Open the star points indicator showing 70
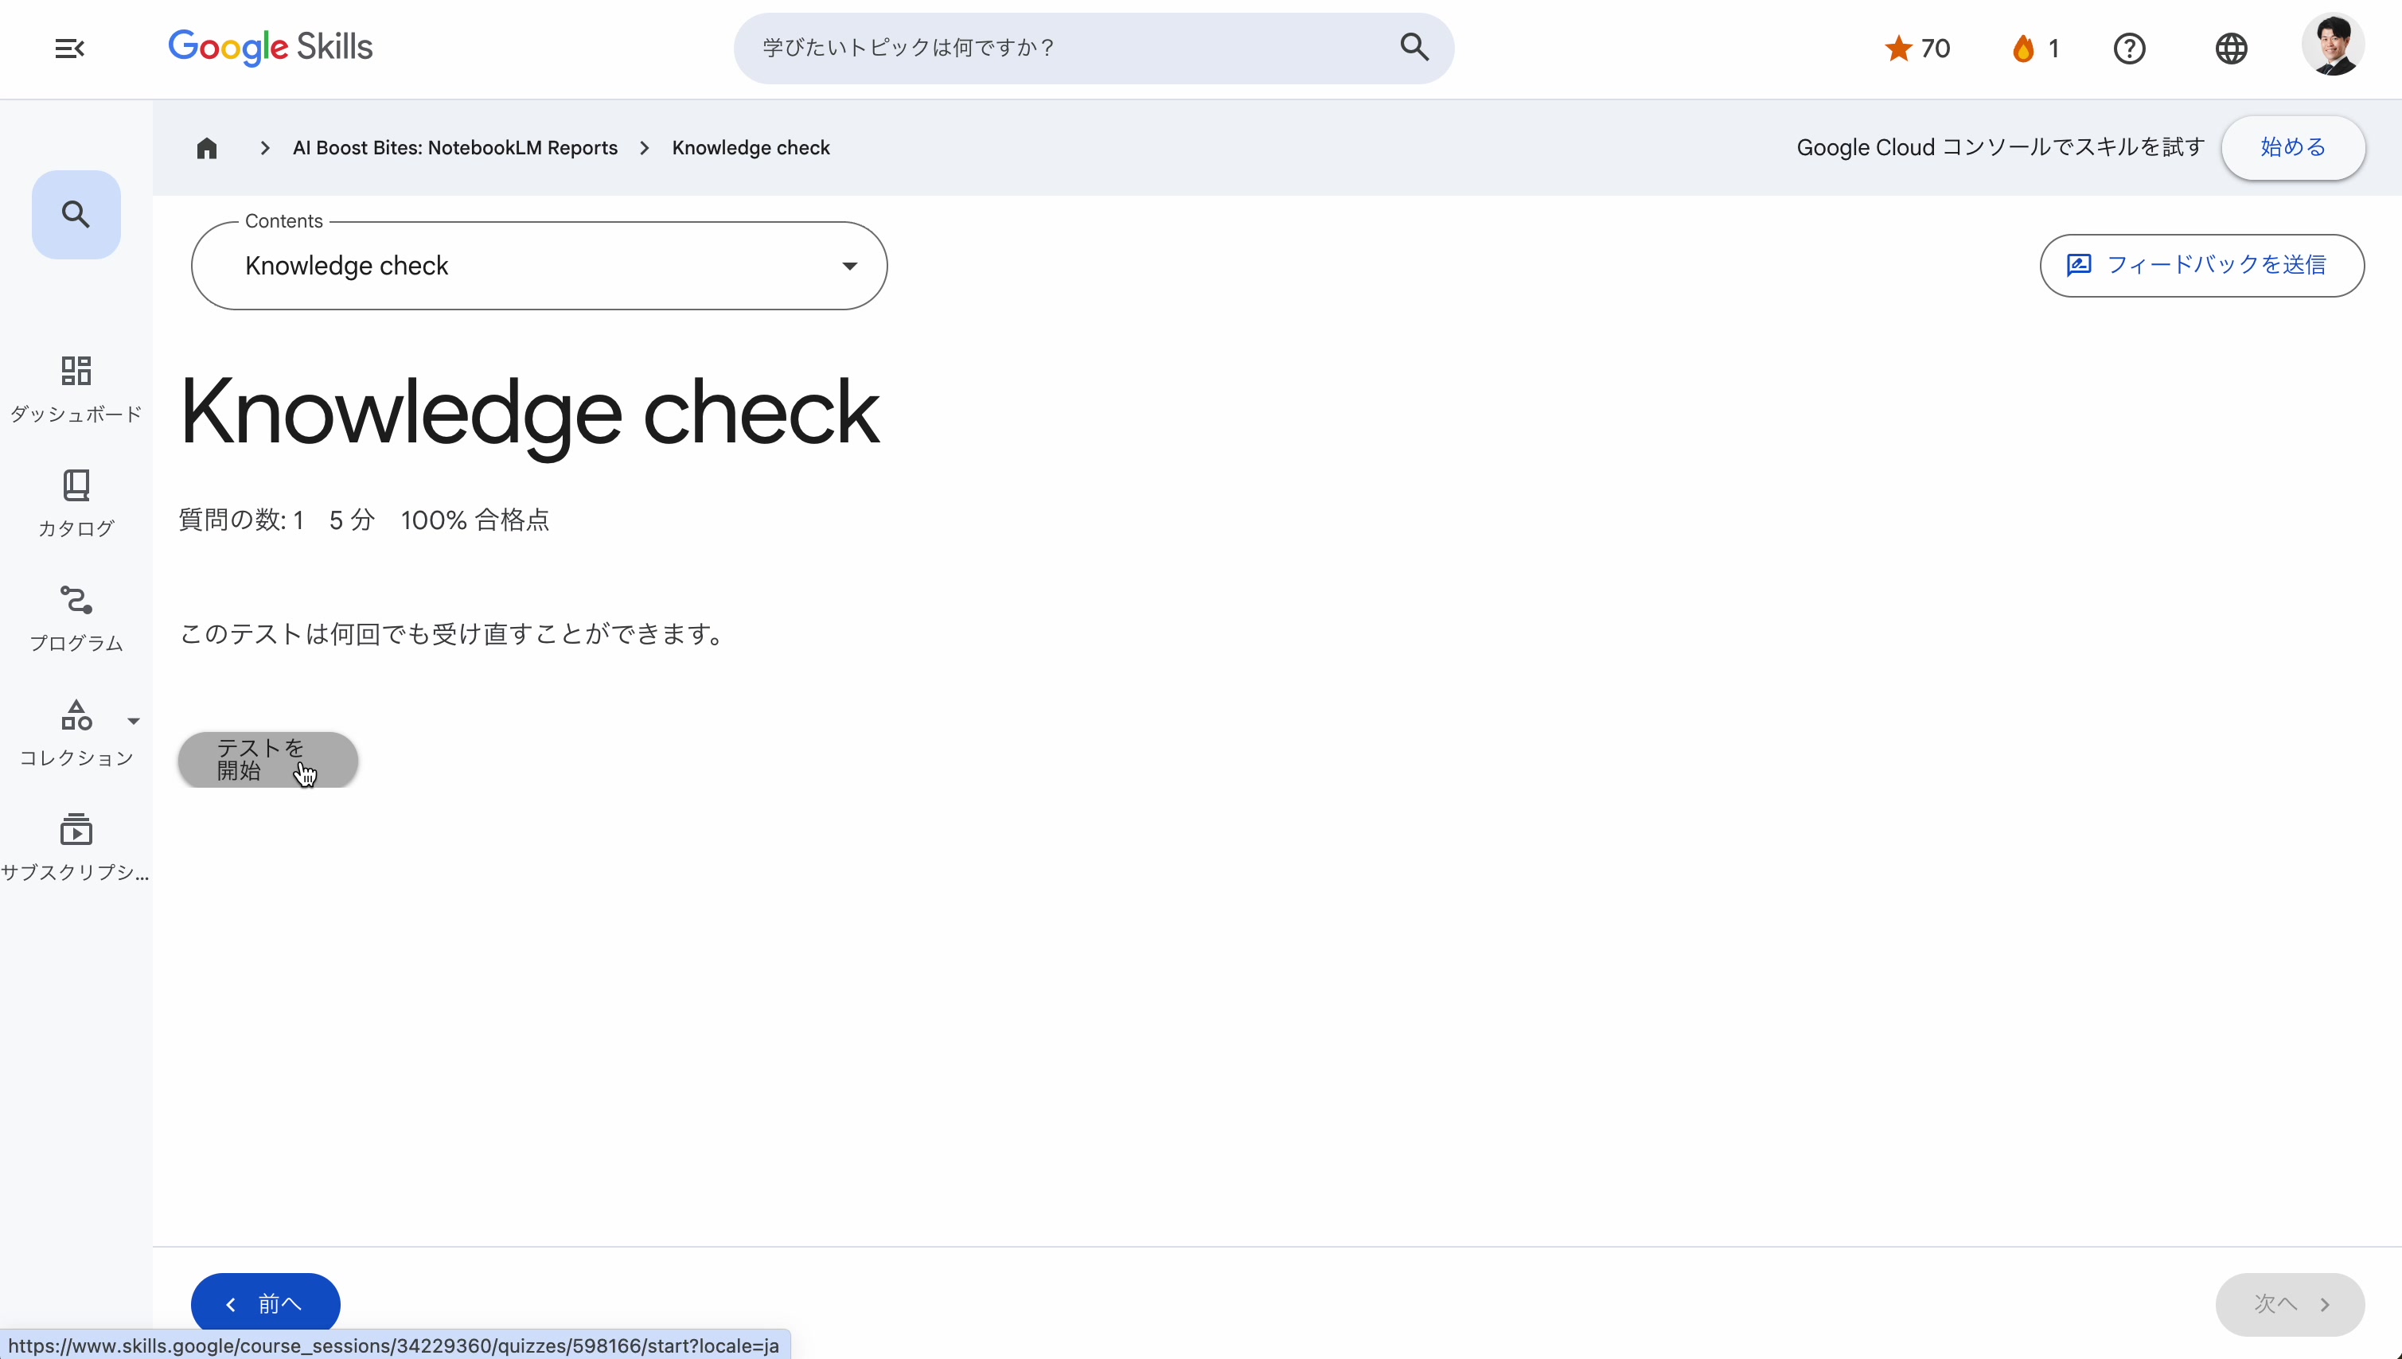The image size is (2402, 1359). [1917, 49]
